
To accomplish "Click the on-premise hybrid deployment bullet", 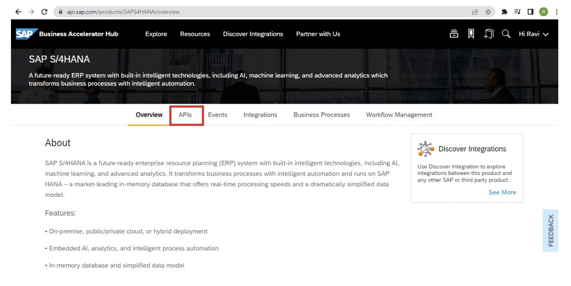I will coord(126,231).
